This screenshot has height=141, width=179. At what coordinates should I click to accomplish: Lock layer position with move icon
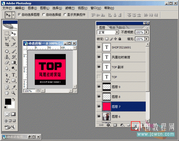coord(116,39)
